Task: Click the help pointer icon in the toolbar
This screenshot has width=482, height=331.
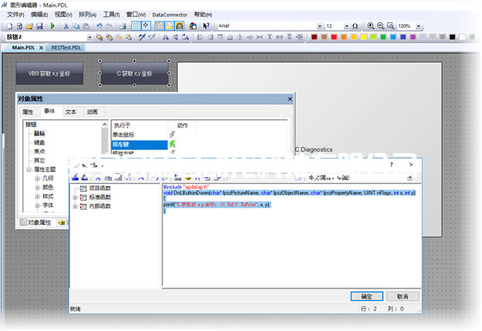Action: (206, 26)
